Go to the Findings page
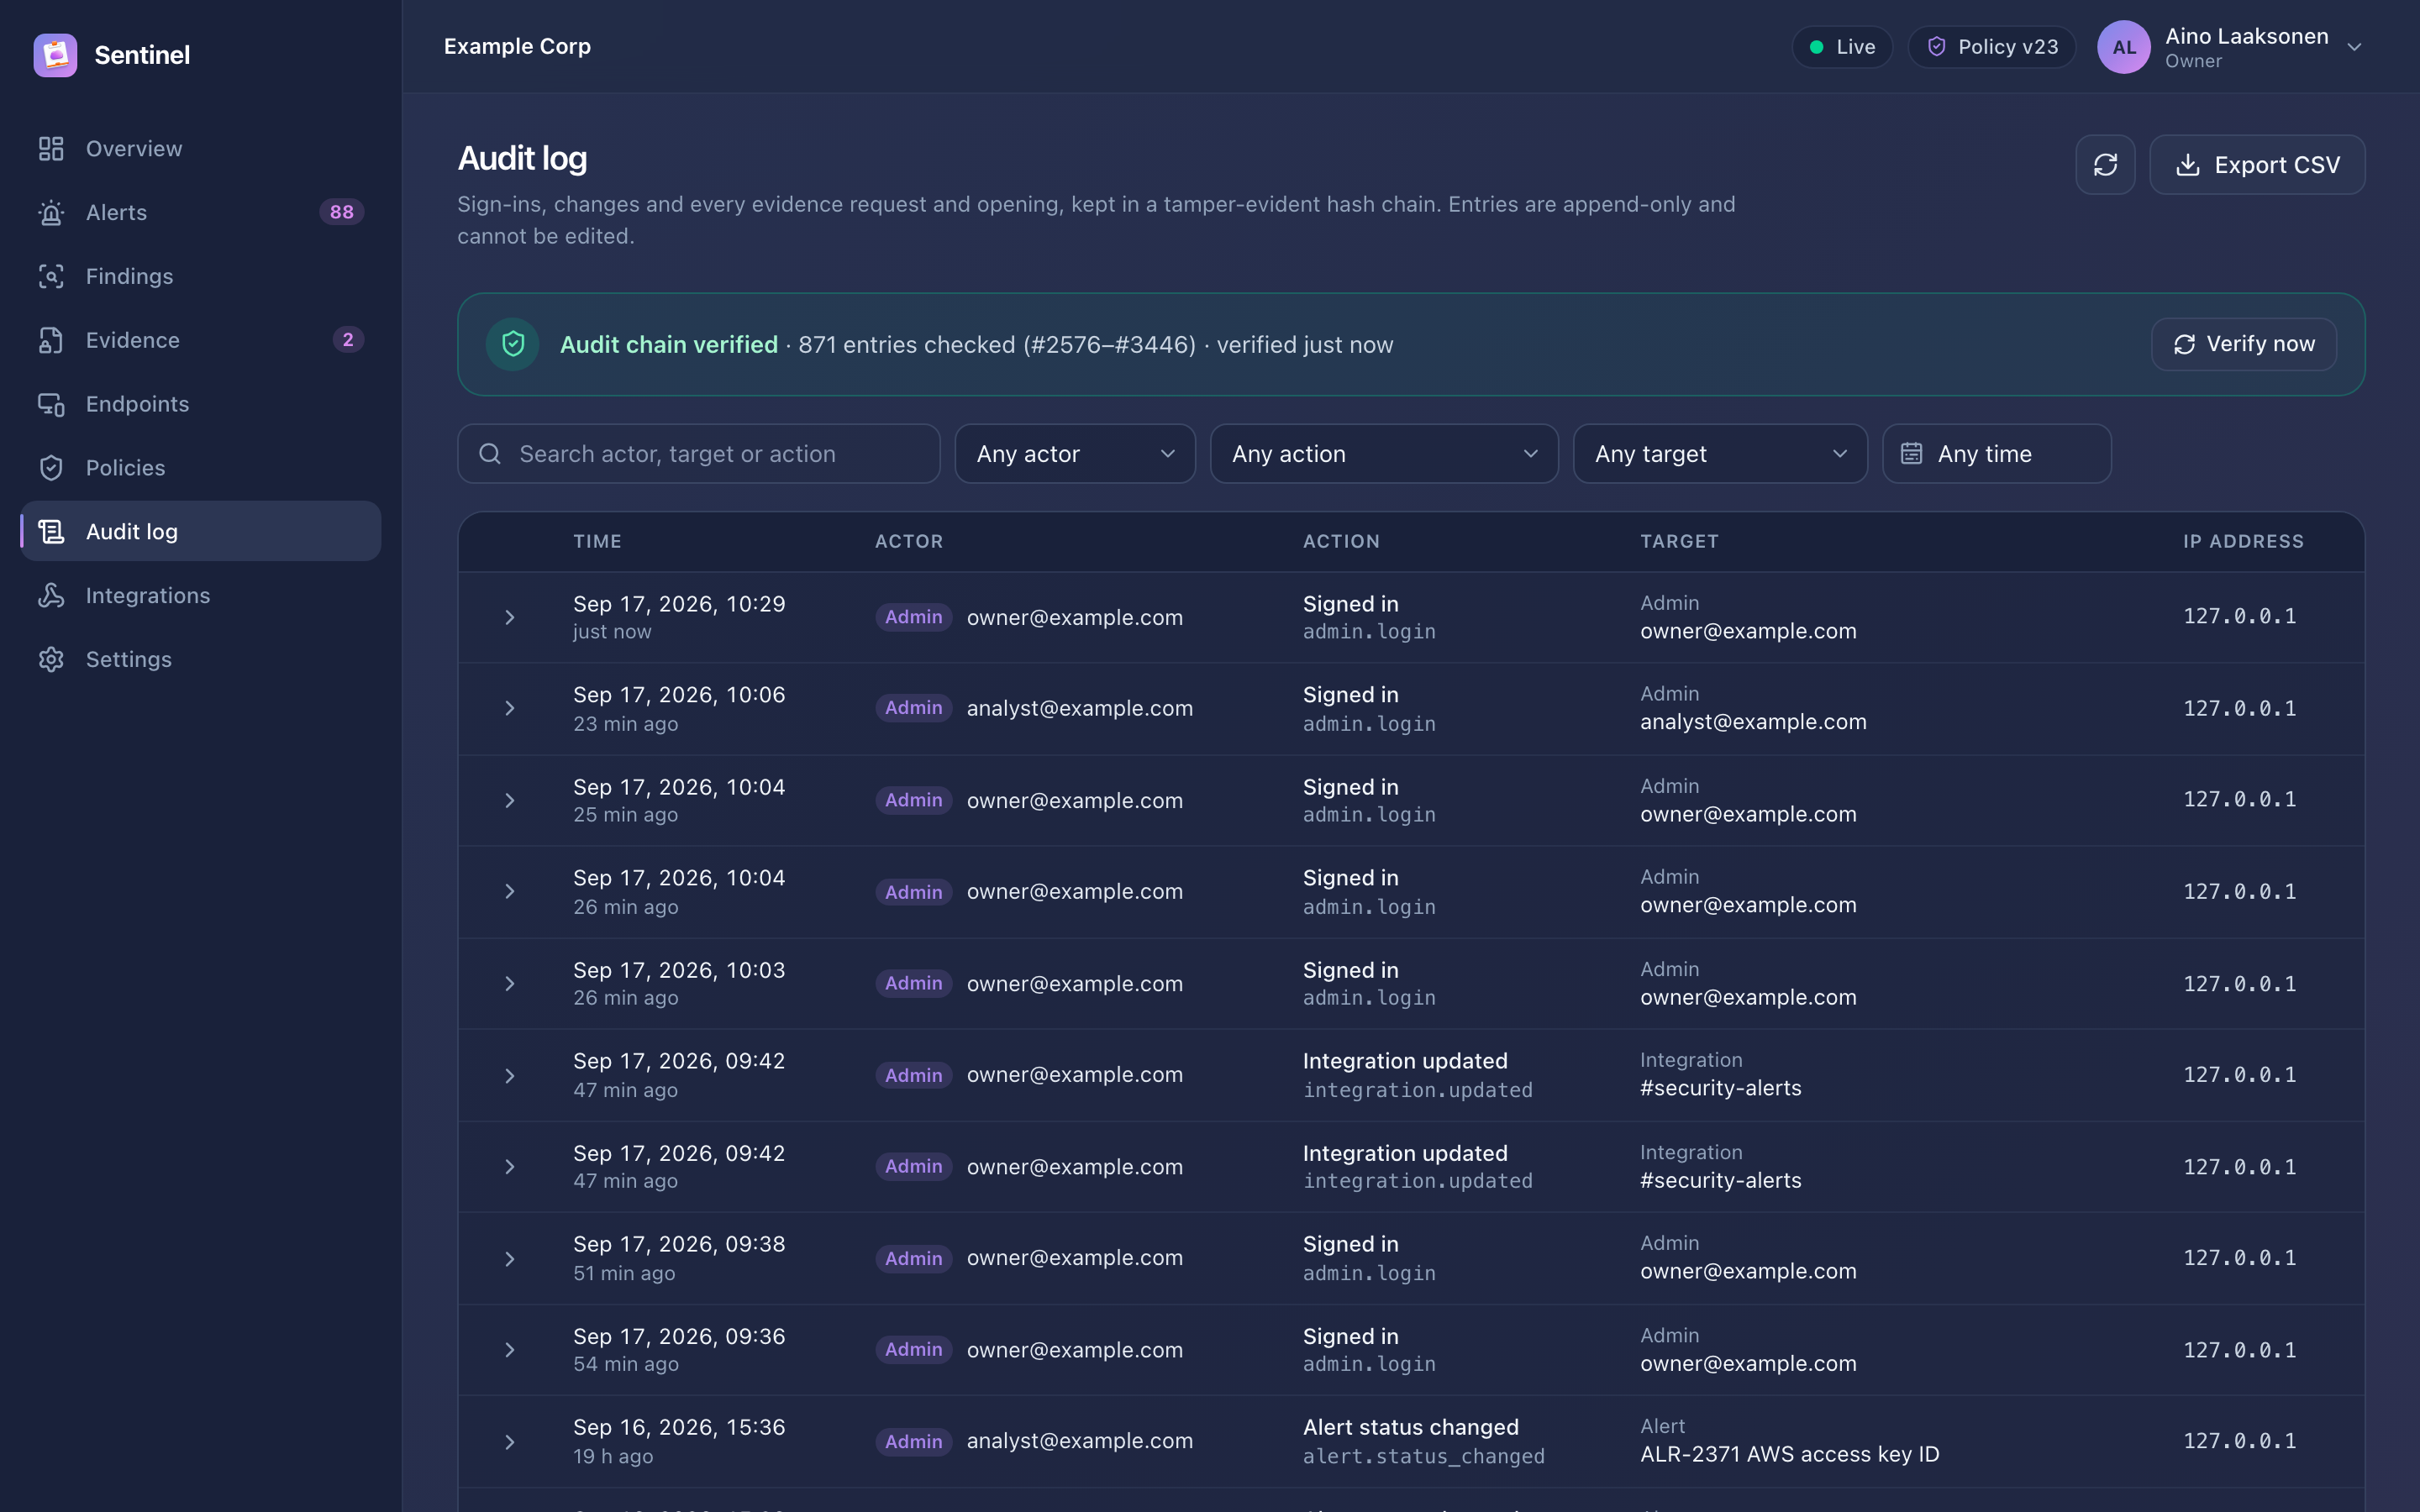The image size is (2420, 1512). pyautogui.click(x=200, y=276)
